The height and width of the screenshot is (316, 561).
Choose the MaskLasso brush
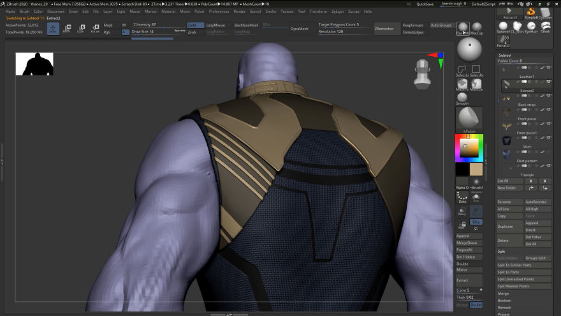pyautogui.click(x=476, y=84)
